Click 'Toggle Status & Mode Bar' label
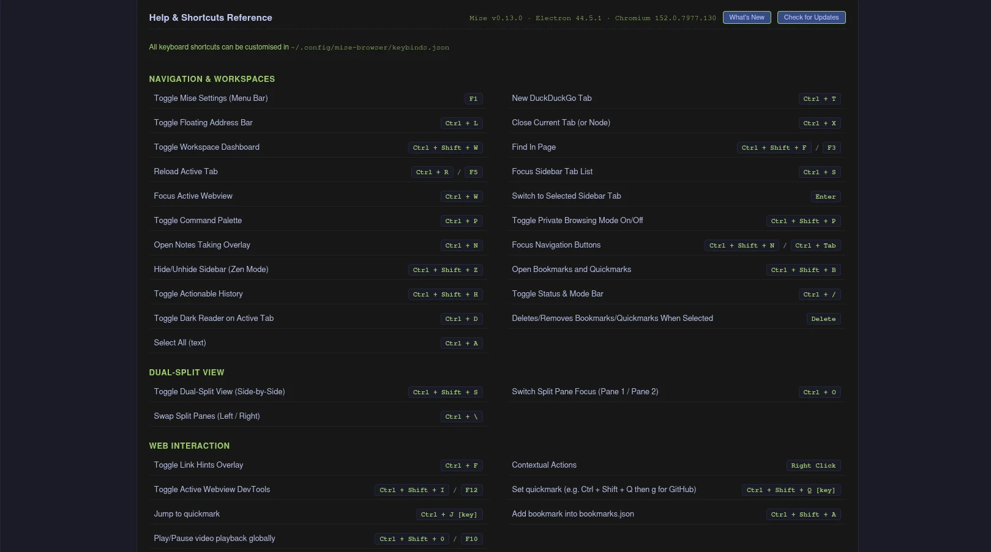The width and height of the screenshot is (991, 552). pos(558,294)
